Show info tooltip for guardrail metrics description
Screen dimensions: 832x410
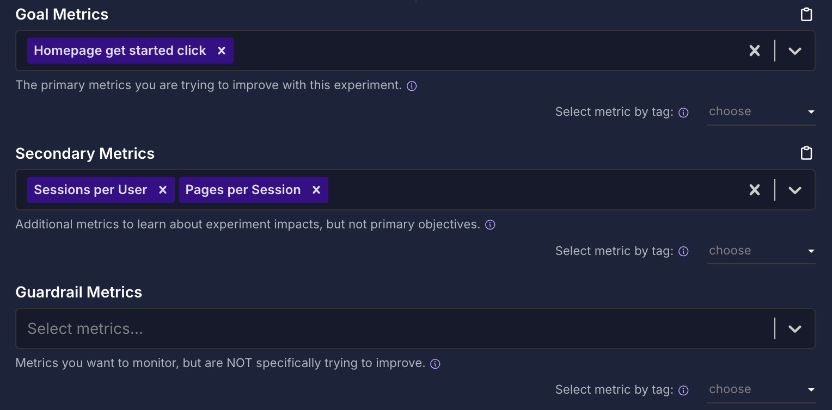click(435, 364)
